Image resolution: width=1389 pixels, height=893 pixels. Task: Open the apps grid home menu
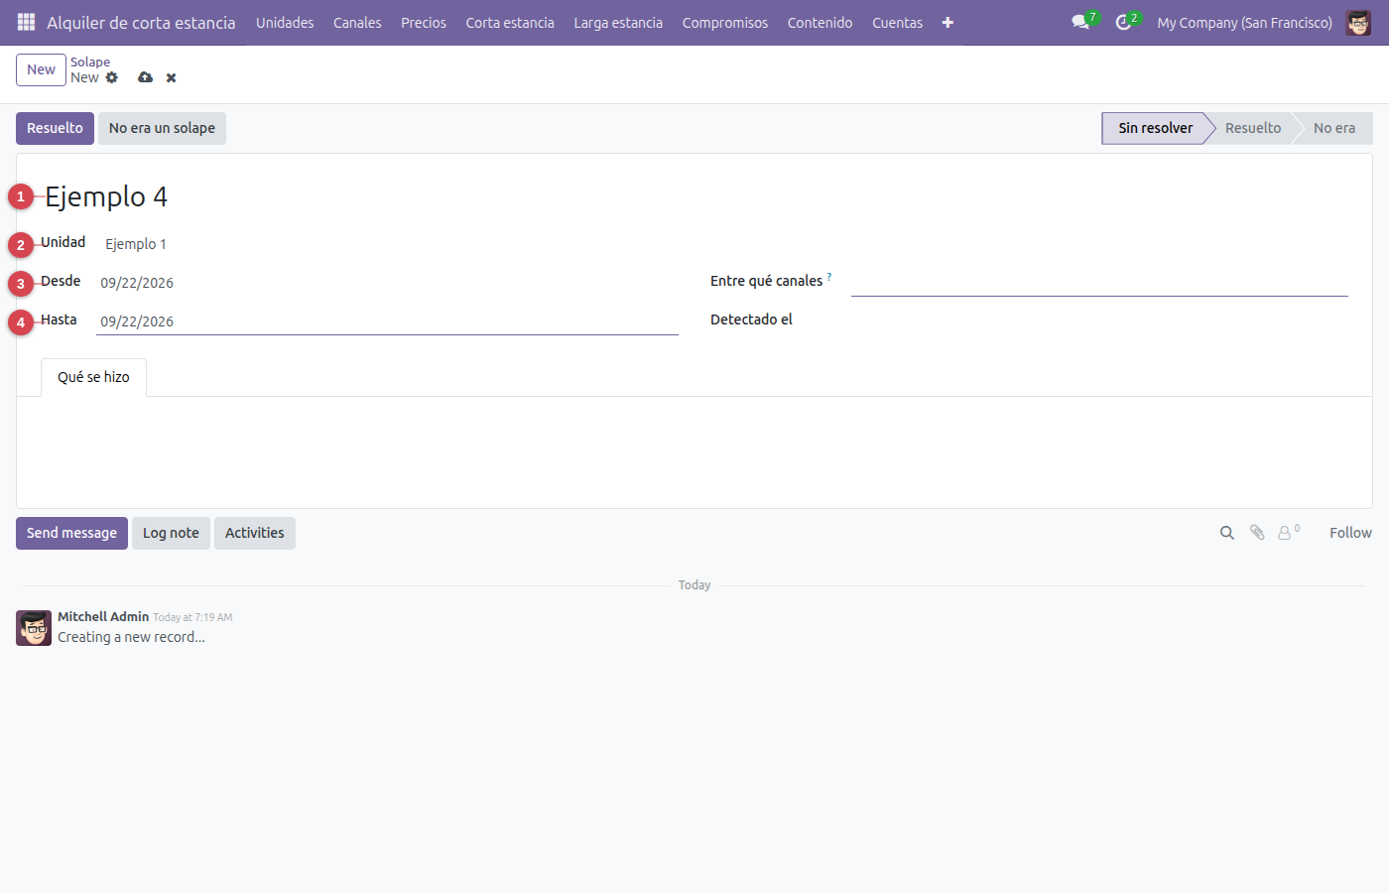pyautogui.click(x=27, y=22)
